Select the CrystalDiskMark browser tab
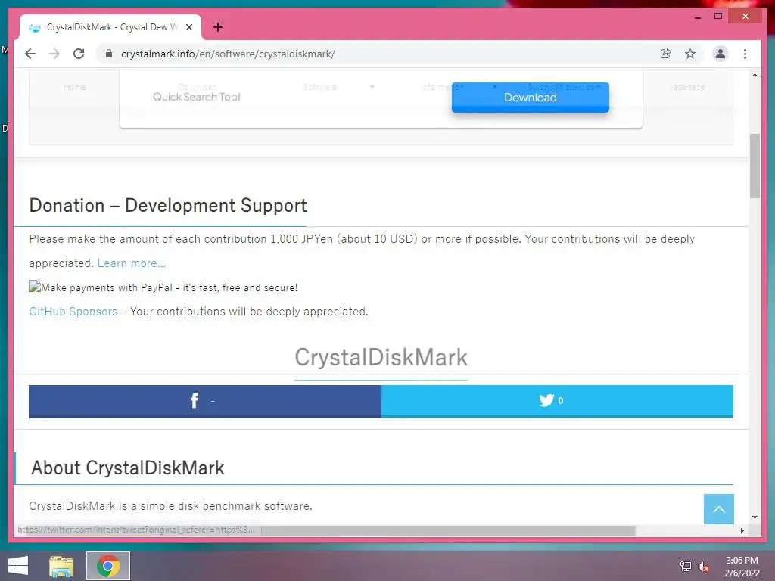Screen dimensions: 775x581 coord(110,27)
